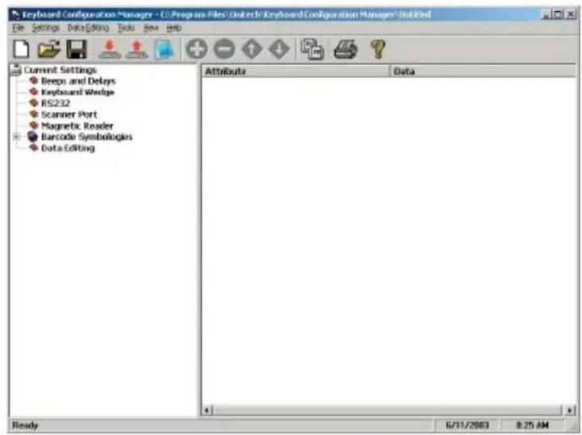582x435 pixels.
Task: Click the 8:25 AM time in status bar
Action: coord(532,425)
